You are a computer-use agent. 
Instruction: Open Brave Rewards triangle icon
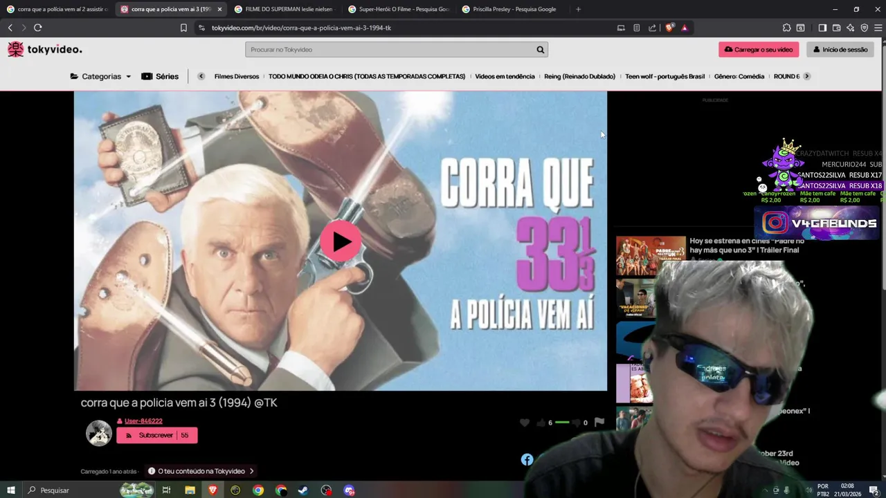(685, 28)
